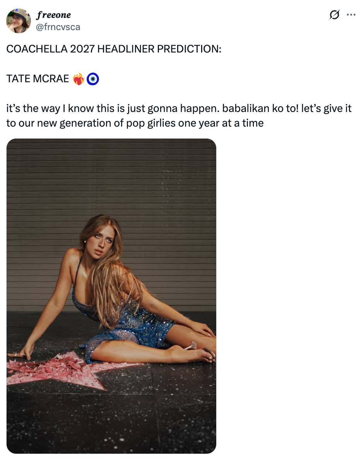Click the "TATE MCRAE" text
This screenshot has height=461, width=362.
tap(38, 79)
